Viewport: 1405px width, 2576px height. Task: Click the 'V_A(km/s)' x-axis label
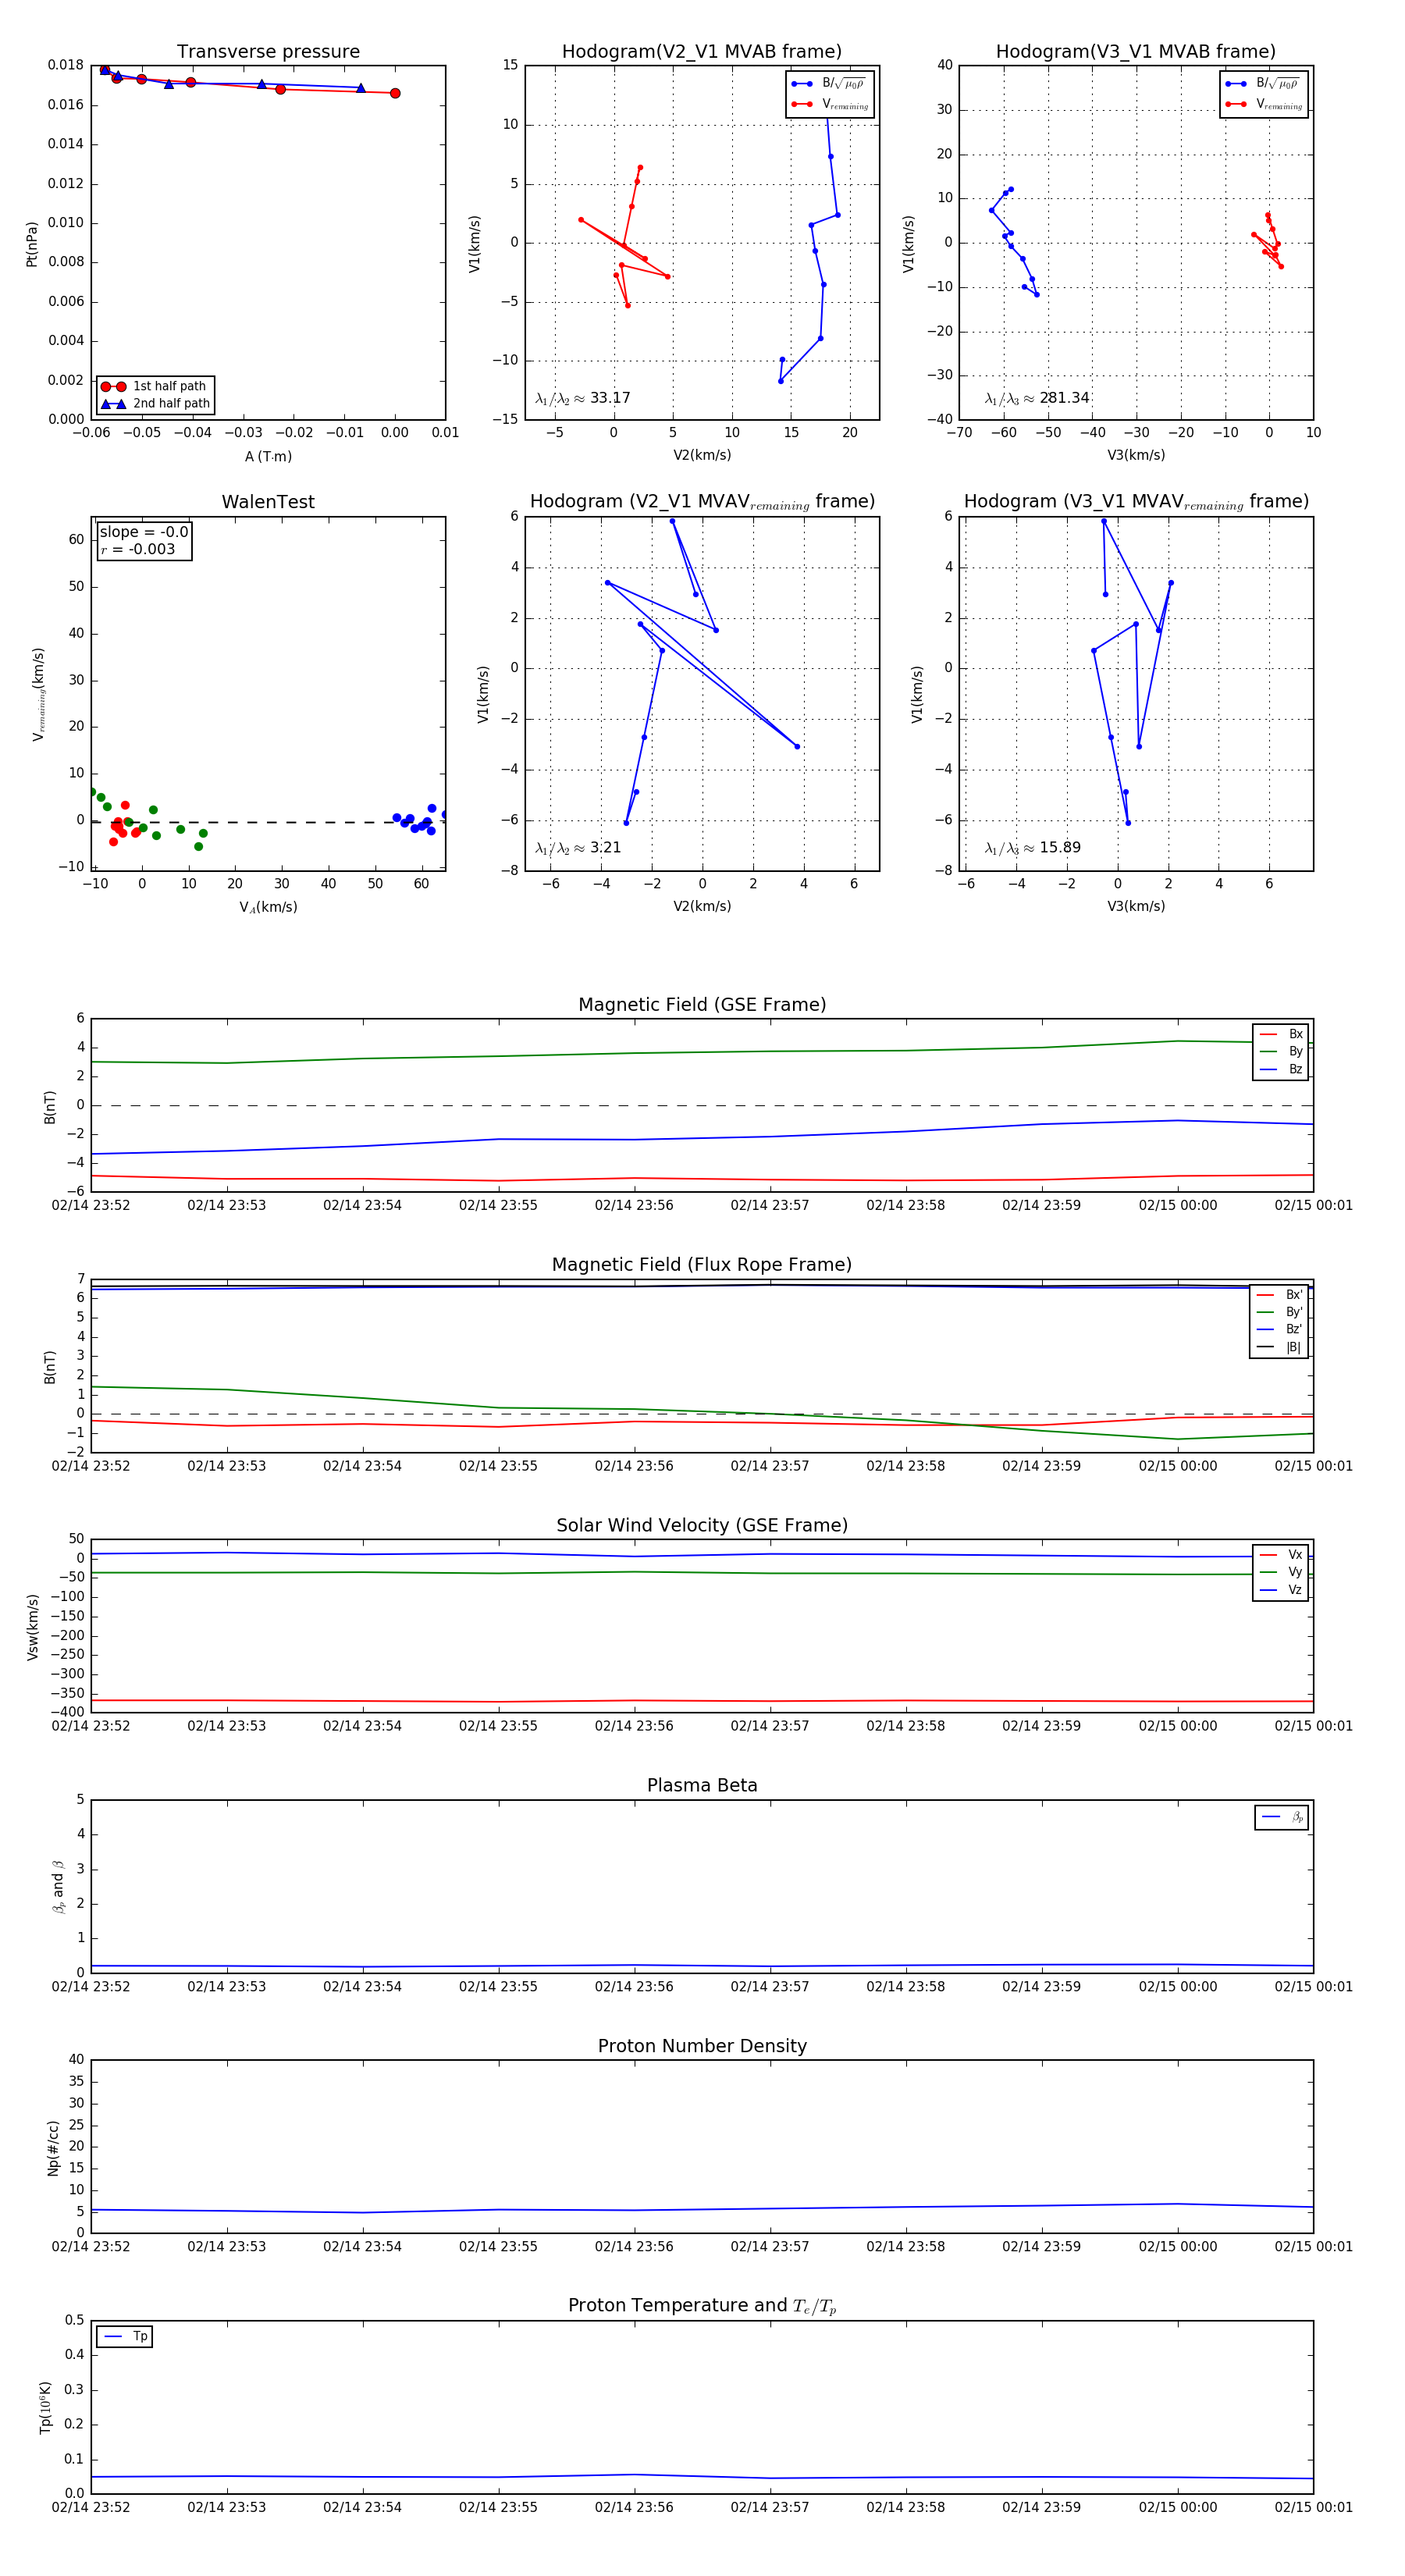click(268, 907)
